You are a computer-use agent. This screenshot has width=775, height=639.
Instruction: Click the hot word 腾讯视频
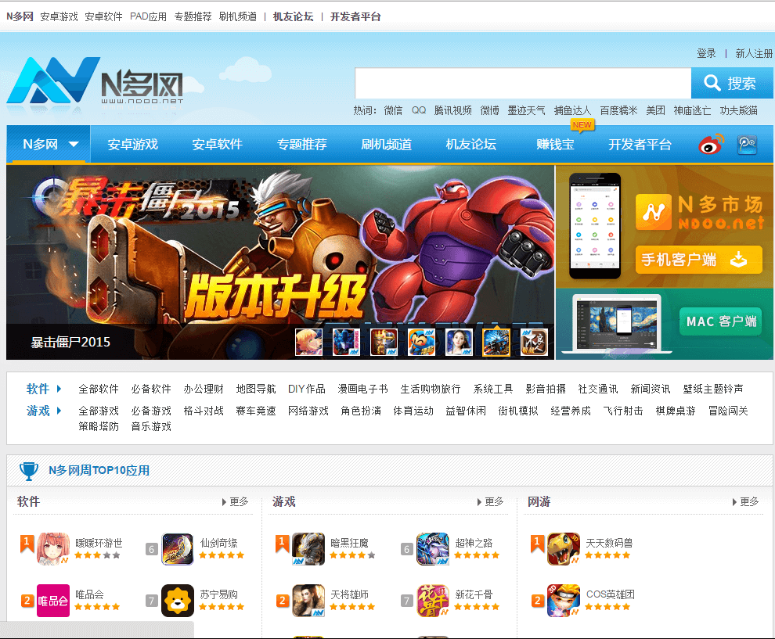tap(452, 110)
